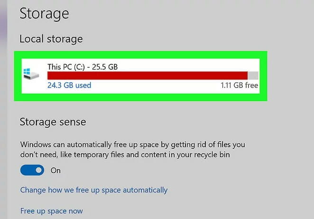Click the 1.11 GB free text
The image size is (314, 219).
(240, 86)
